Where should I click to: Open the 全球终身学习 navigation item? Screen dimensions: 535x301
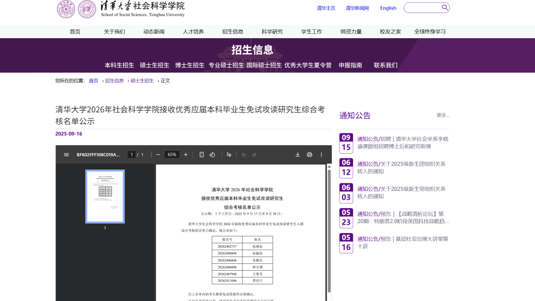tap(430, 32)
